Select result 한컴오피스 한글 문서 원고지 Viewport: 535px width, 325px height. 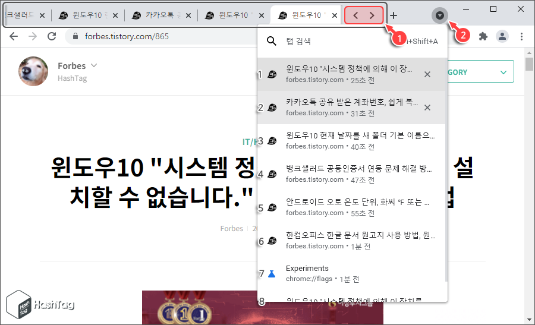tap(352, 241)
